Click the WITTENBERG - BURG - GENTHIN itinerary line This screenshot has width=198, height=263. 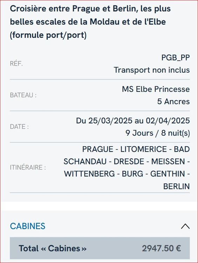click(x=127, y=174)
